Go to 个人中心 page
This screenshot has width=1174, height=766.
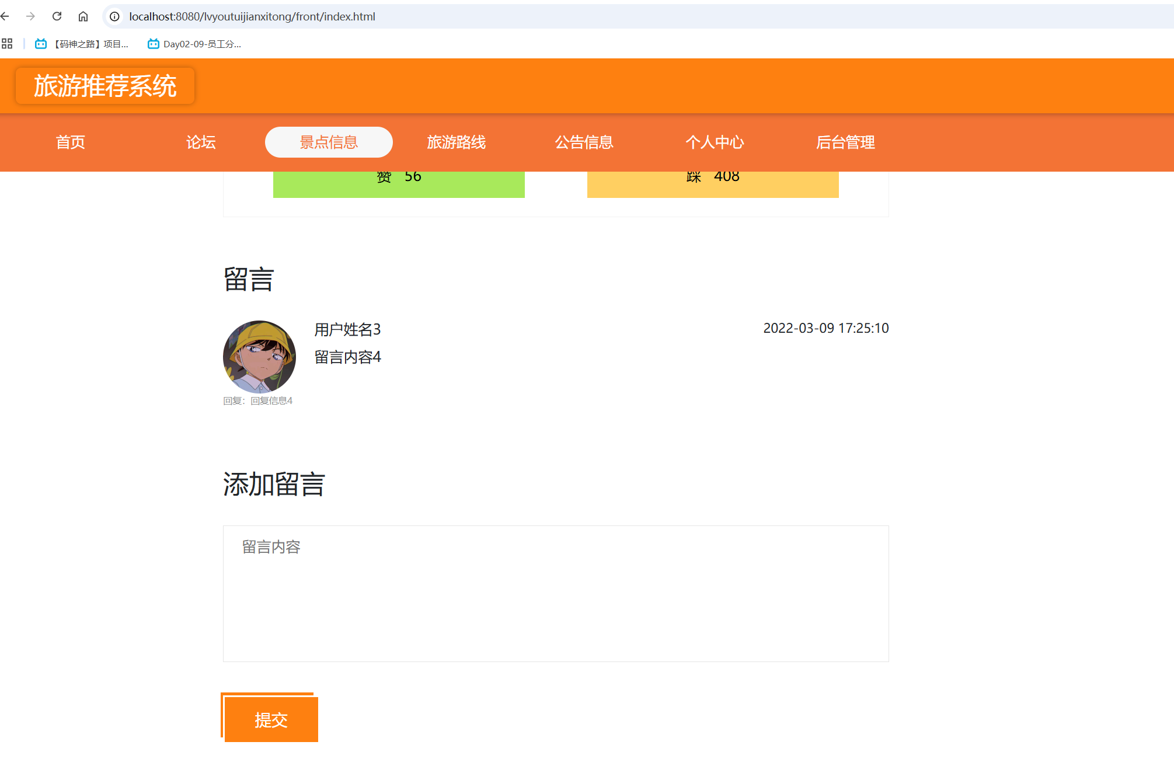[715, 142]
